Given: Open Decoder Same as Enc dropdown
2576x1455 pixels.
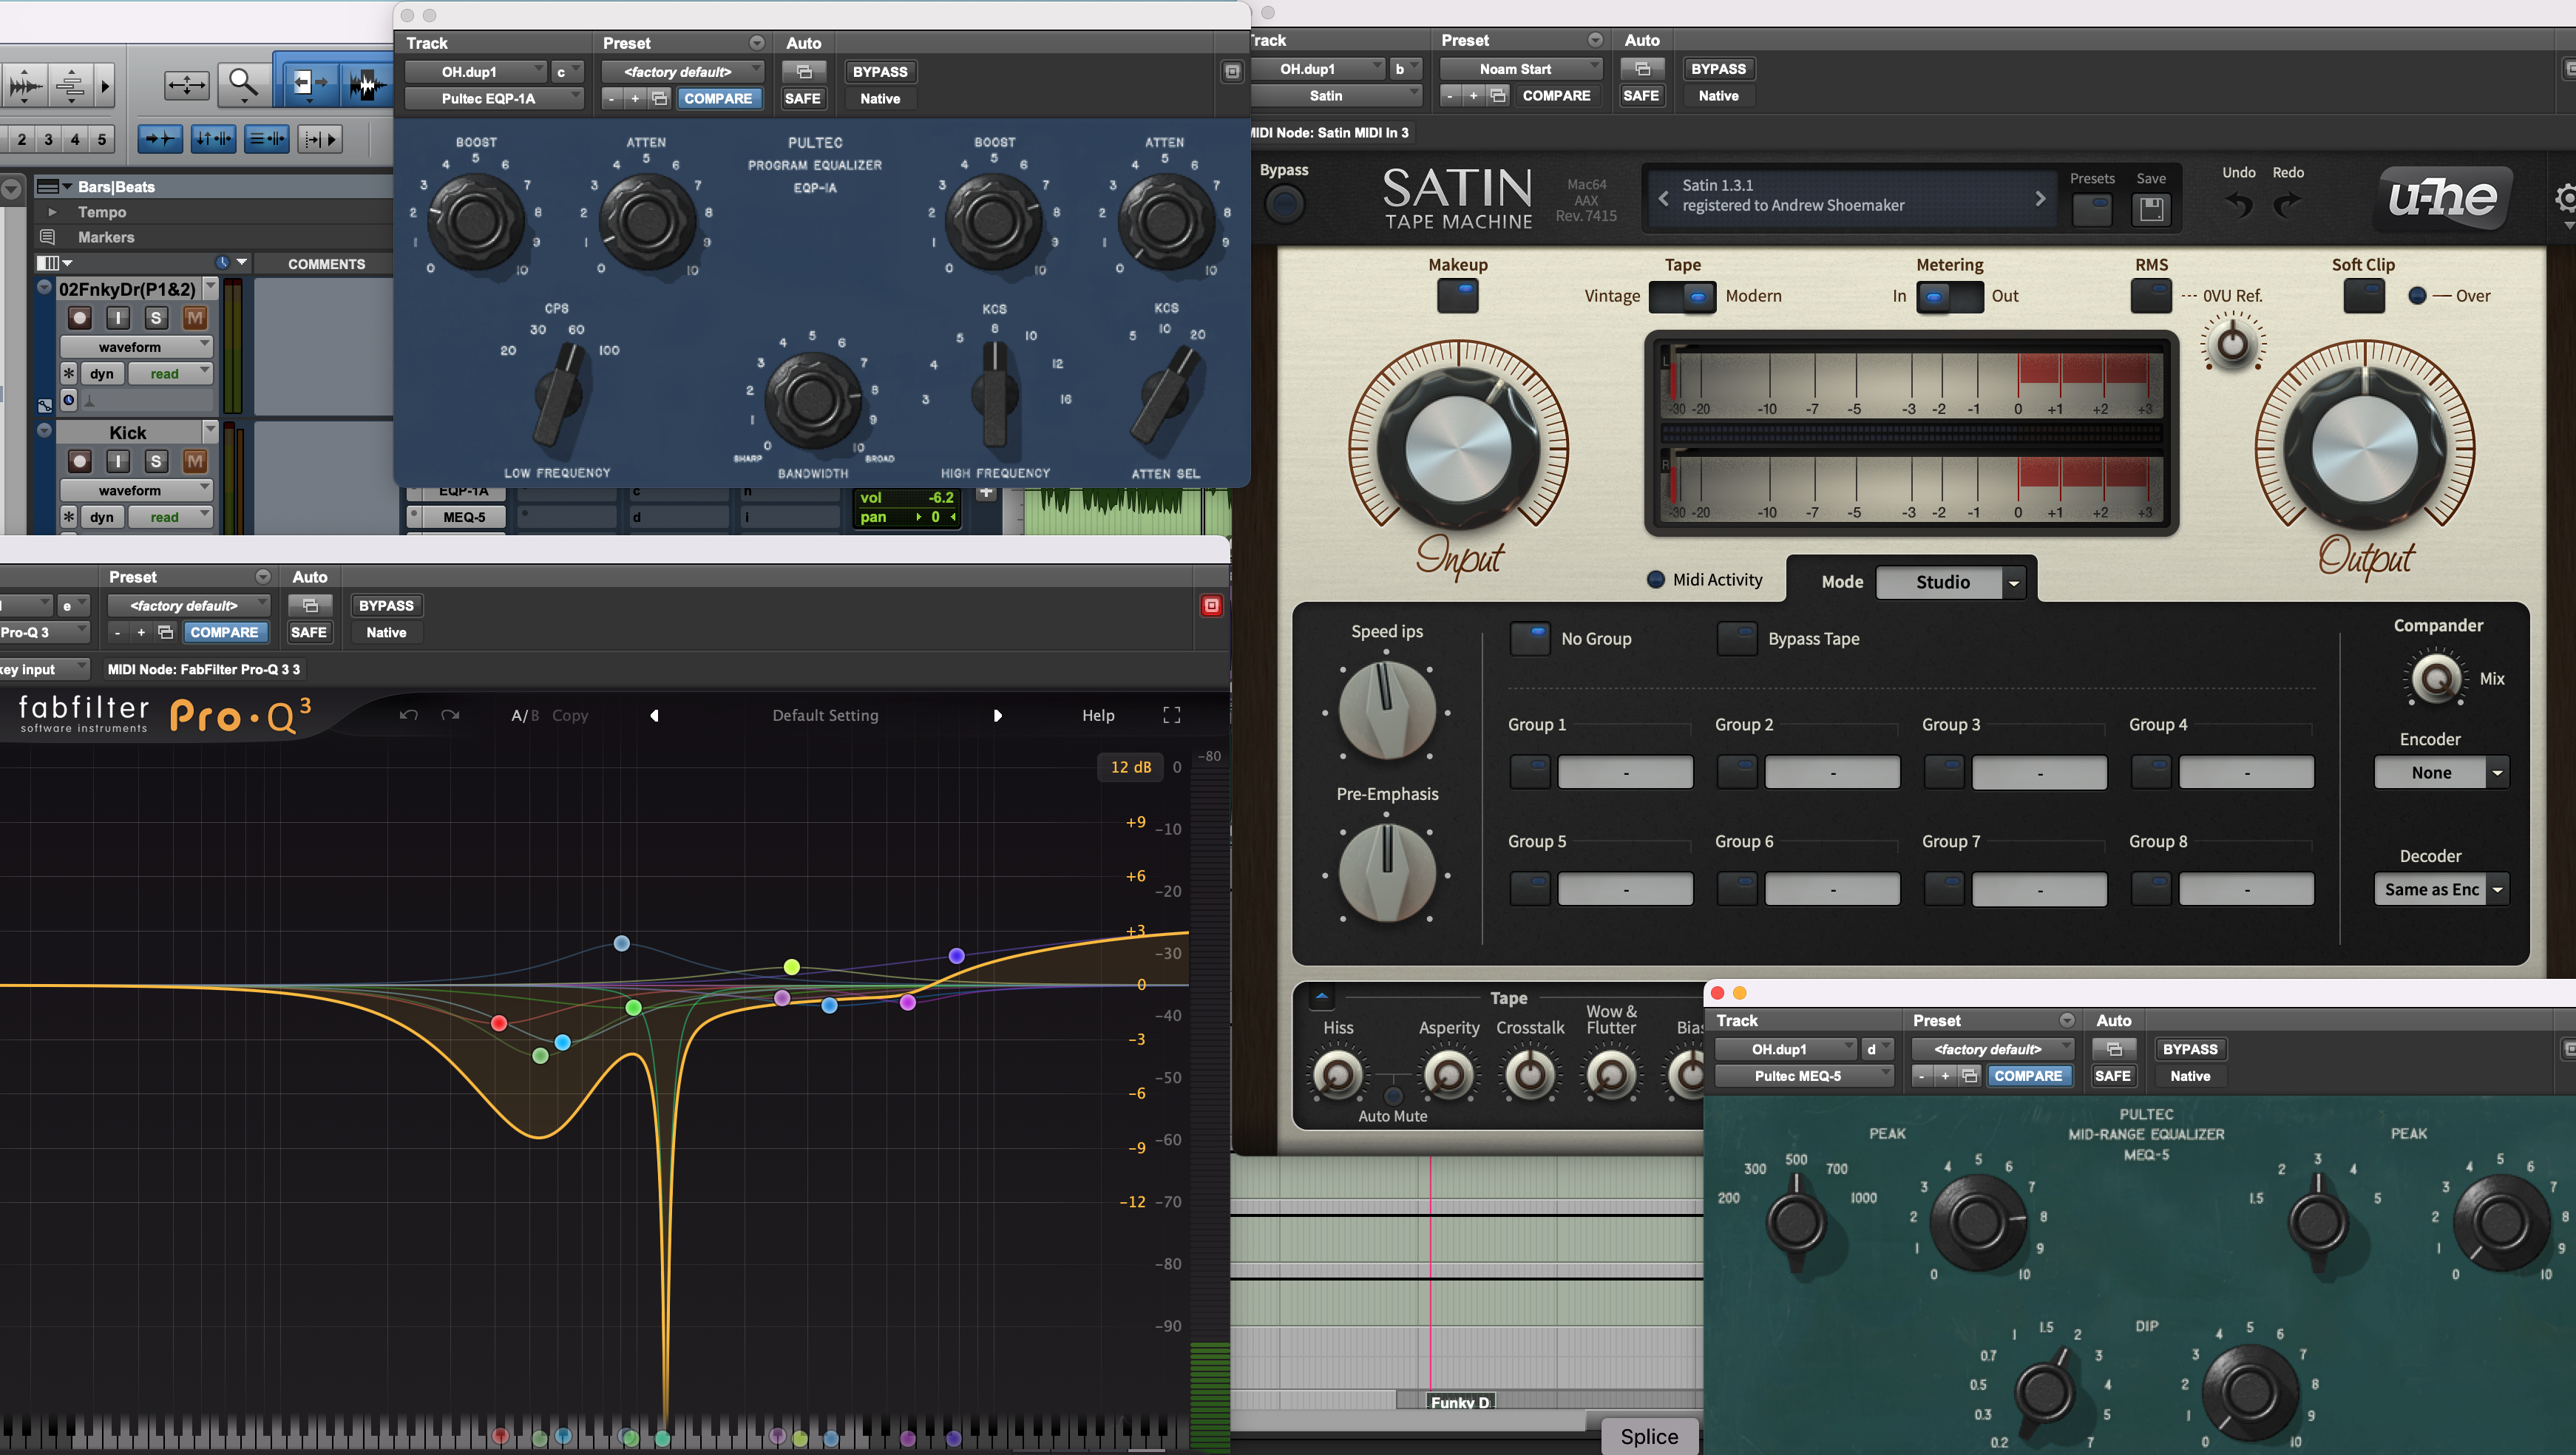Looking at the screenshot, I should click(2441, 889).
